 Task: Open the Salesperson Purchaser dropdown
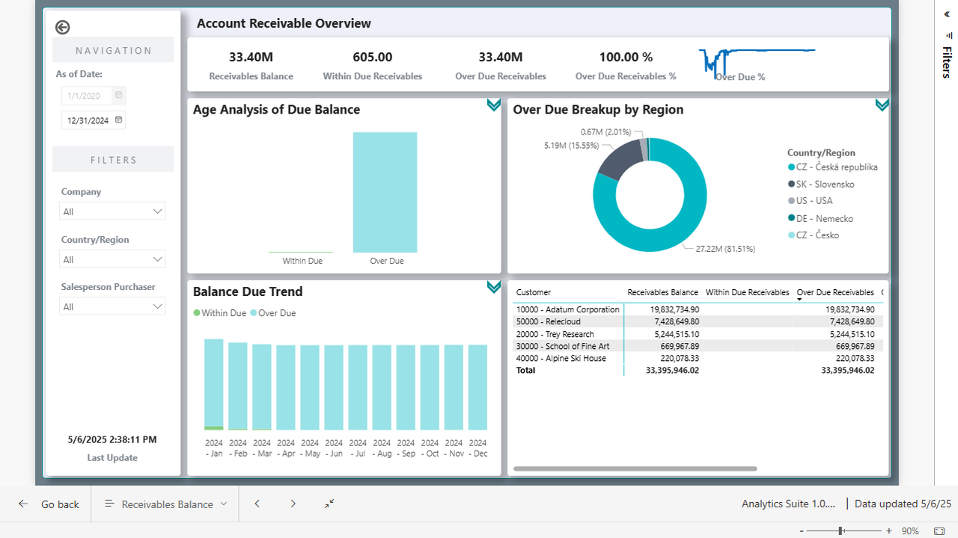point(157,306)
